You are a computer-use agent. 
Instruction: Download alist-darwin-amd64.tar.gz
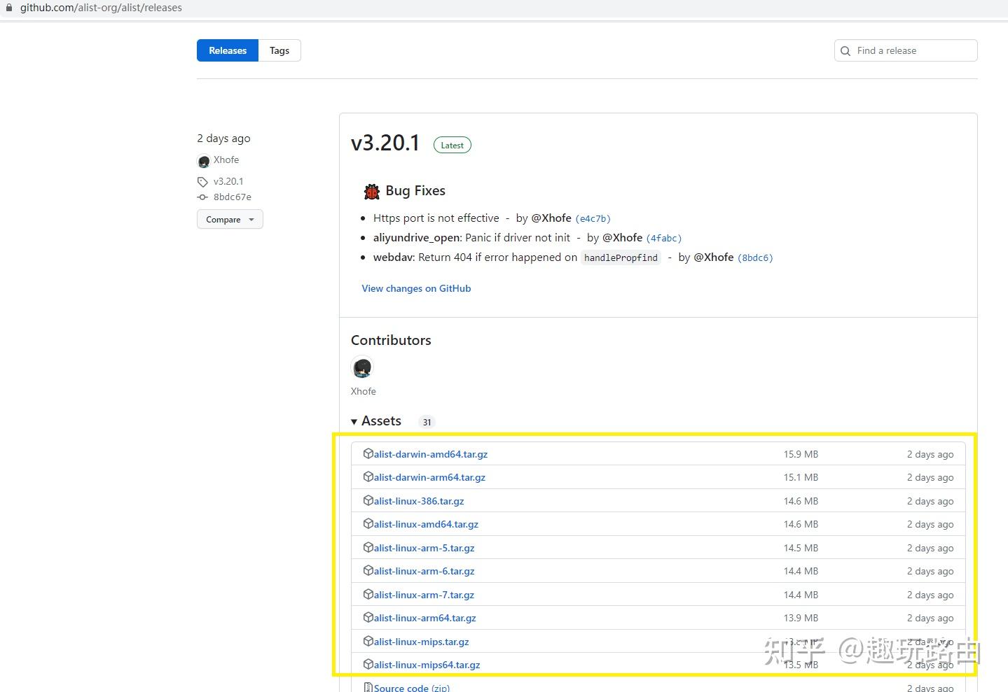[x=430, y=454]
